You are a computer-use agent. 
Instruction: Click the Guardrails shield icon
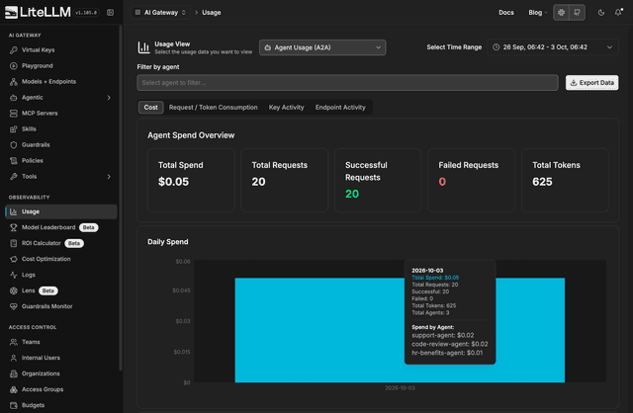13,145
